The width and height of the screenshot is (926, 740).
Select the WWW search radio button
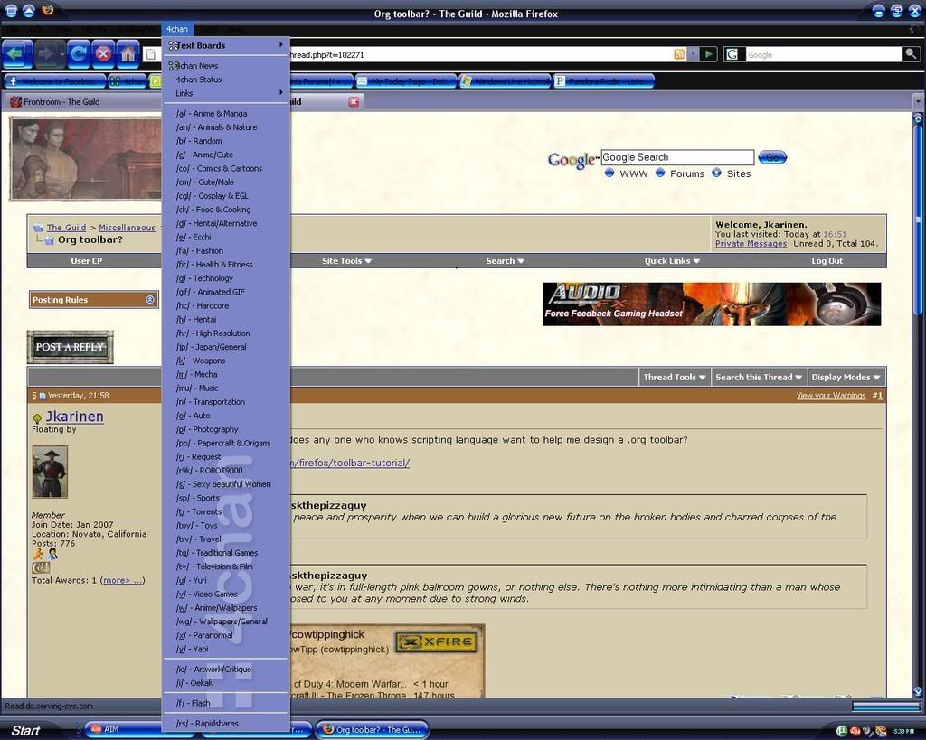tap(609, 173)
